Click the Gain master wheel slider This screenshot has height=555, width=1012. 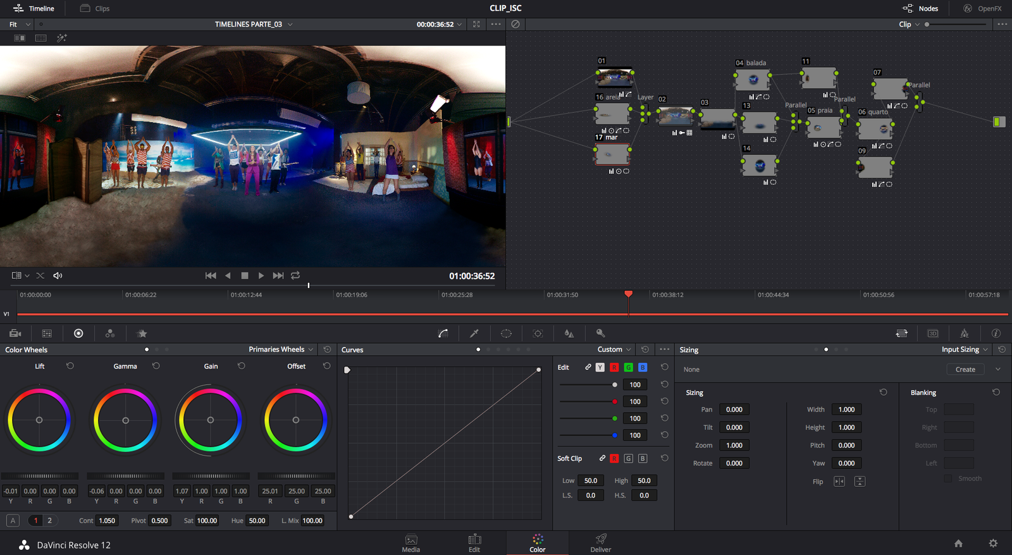pos(211,476)
